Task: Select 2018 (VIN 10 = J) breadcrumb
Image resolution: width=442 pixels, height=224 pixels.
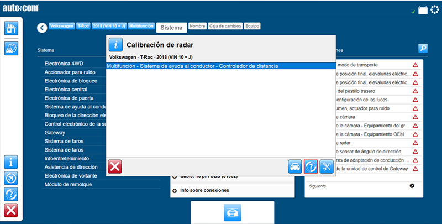Action: point(109,26)
